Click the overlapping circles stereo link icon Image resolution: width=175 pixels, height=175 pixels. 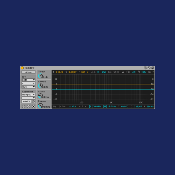(128, 72)
